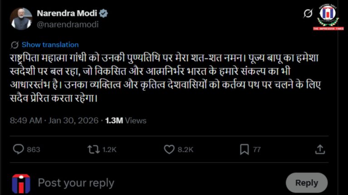Open the 8:49 AM Jan 30, 2026 timestamp
Viewport: 348px width, 195px height.
point(55,121)
